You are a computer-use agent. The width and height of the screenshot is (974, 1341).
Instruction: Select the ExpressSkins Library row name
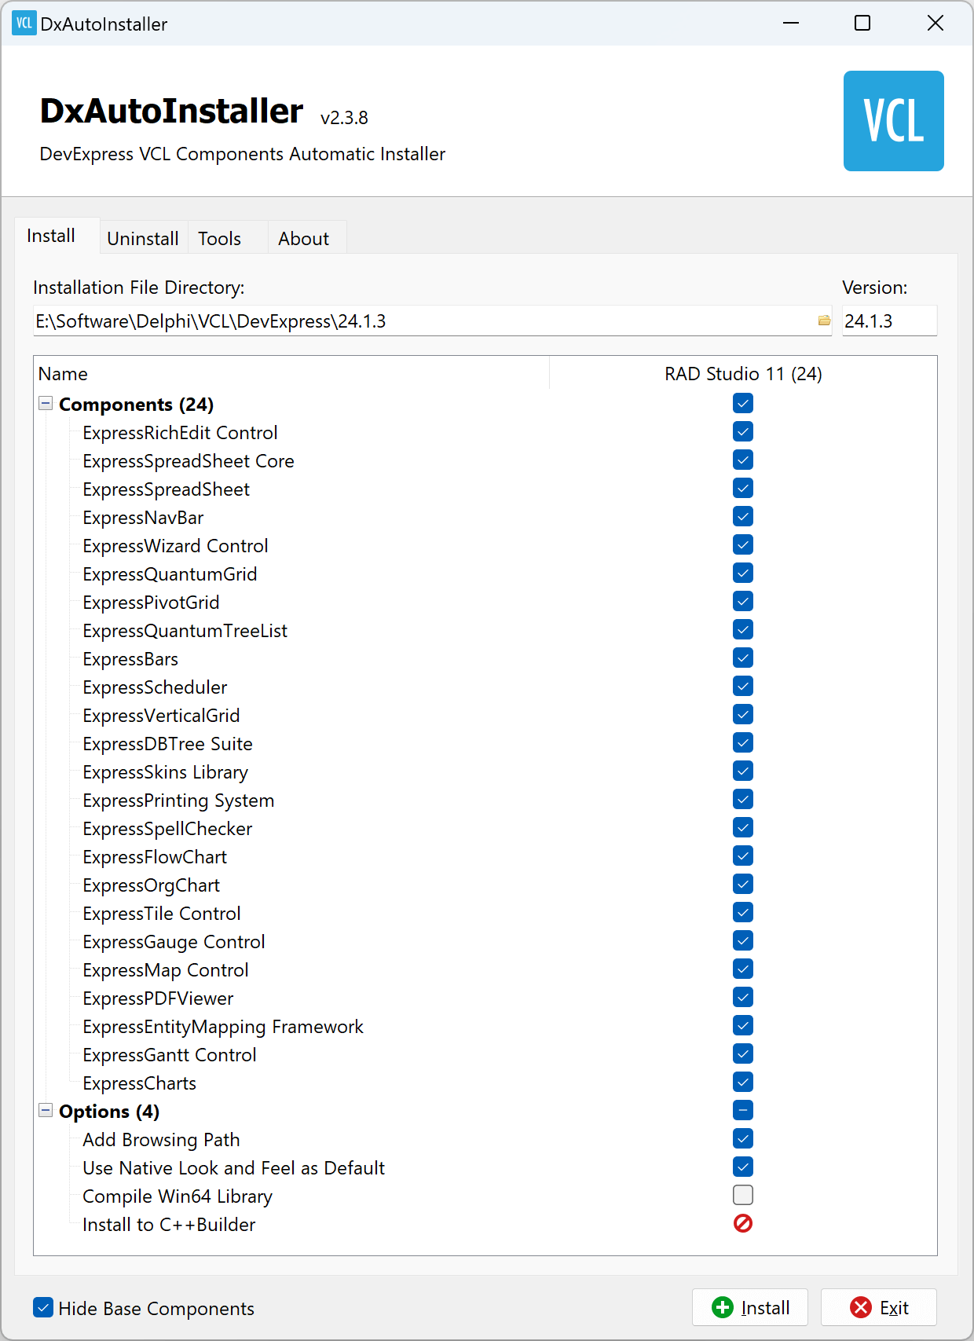click(165, 772)
